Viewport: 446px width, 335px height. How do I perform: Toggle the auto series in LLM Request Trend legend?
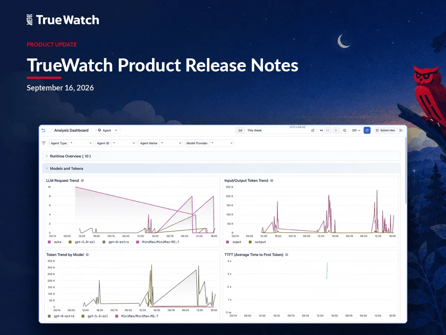tap(55, 242)
